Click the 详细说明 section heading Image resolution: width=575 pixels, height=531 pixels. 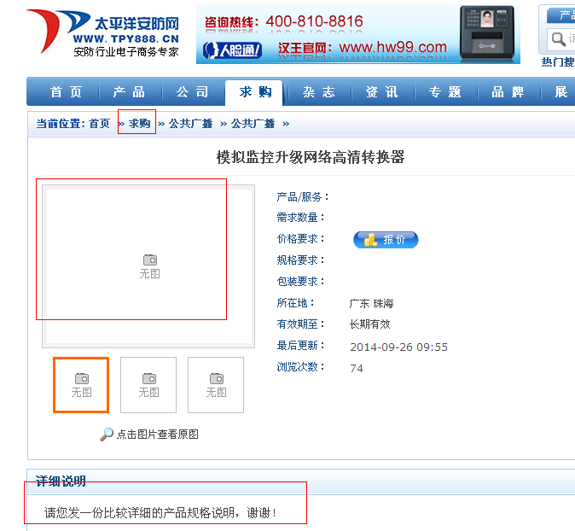click(61, 481)
